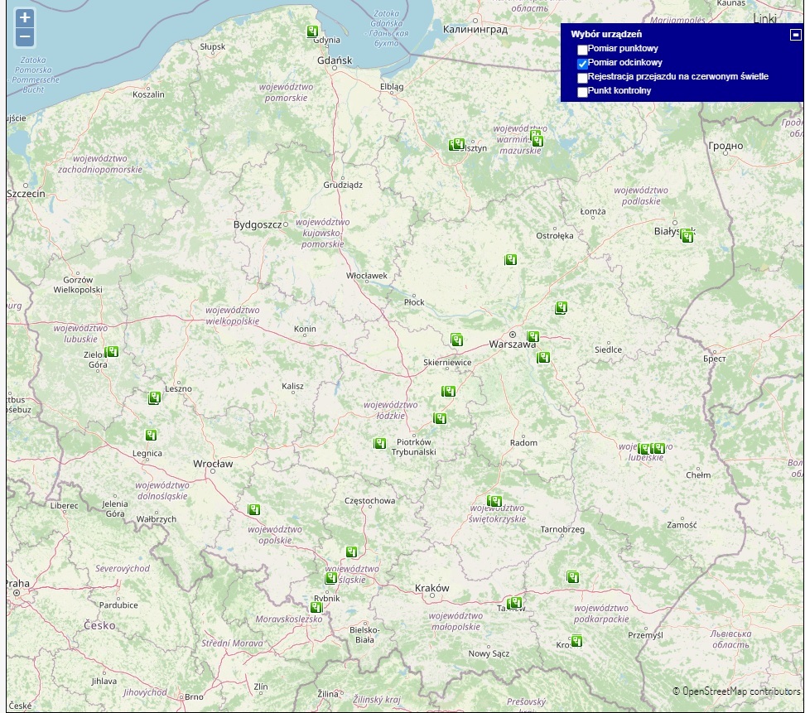Select the marker west of Leszno
The image size is (805, 713).
pos(155,397)
